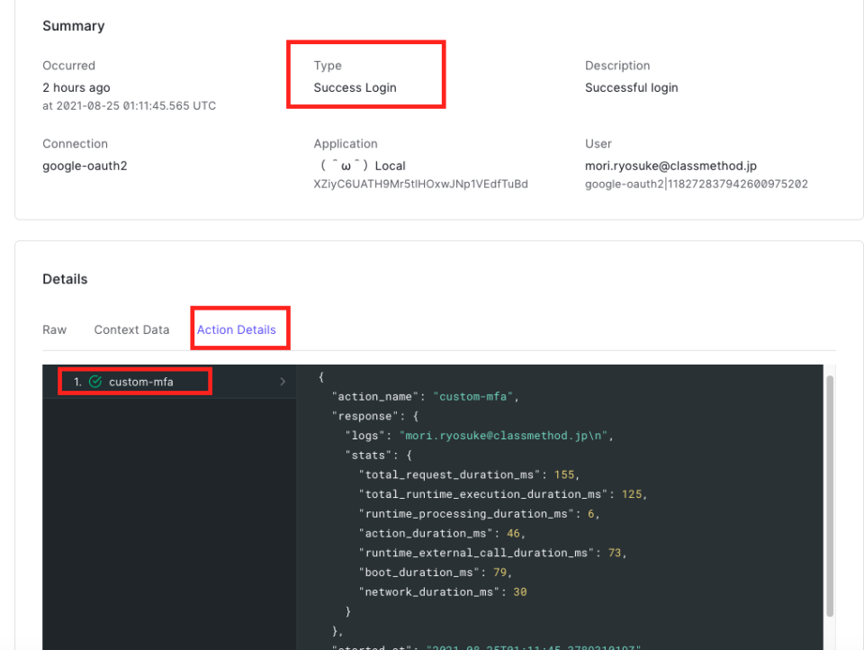The image size is (864, 650).
Task: Select the Action Details tab
Action: [239, 330]
